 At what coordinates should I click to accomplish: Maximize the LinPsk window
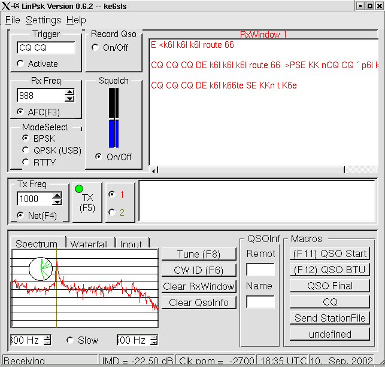370,6
